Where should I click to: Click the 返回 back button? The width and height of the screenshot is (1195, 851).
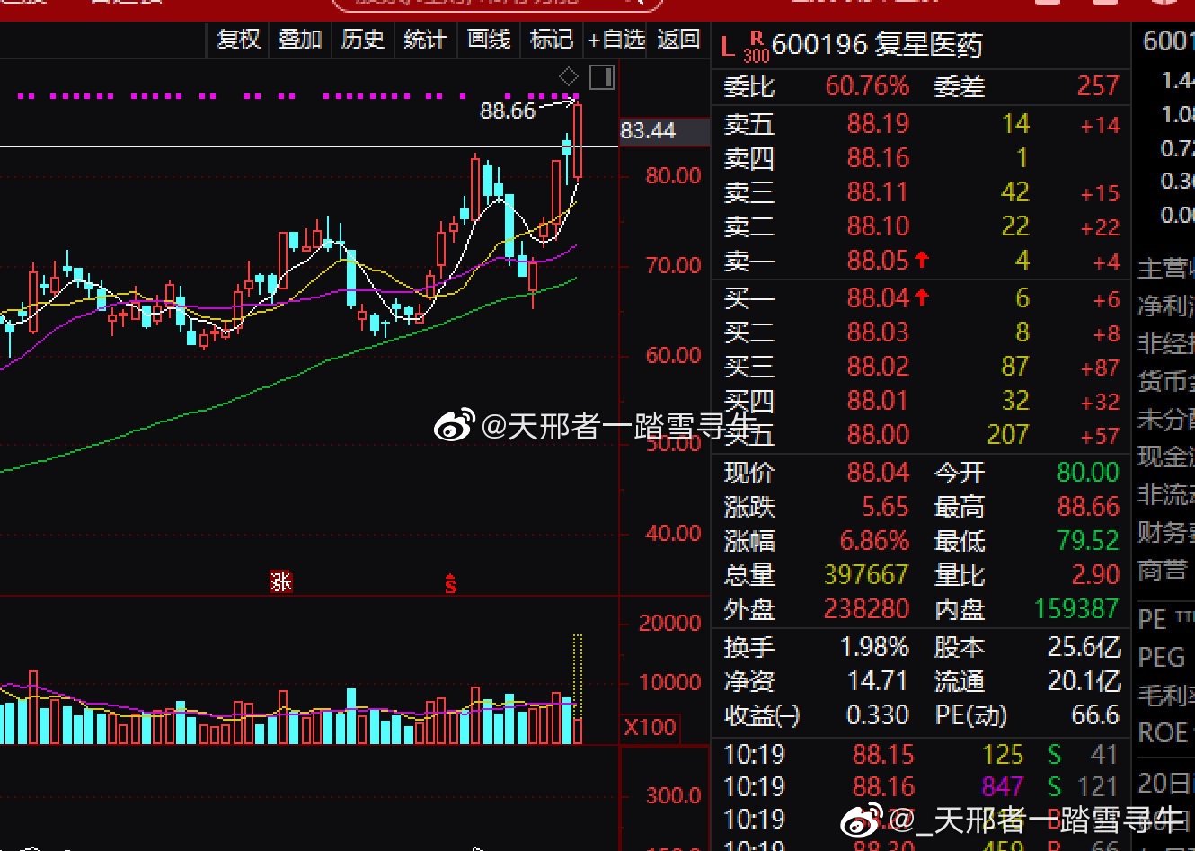678,40
